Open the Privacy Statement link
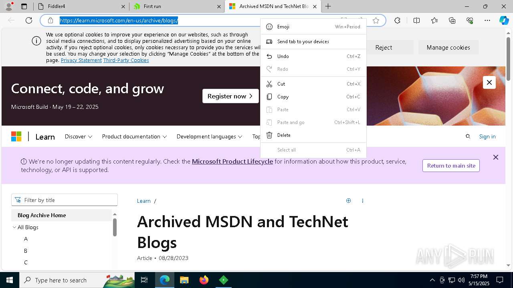 (x=81, y=60)
